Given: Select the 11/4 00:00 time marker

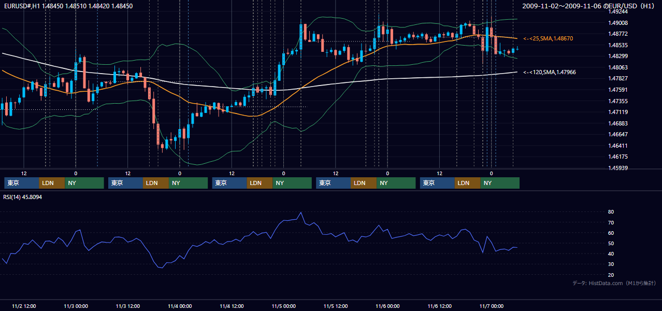Looking at the screenshot, I should (x=180, y=306).
